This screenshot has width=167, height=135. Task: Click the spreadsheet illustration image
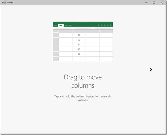tap(83, 41)
